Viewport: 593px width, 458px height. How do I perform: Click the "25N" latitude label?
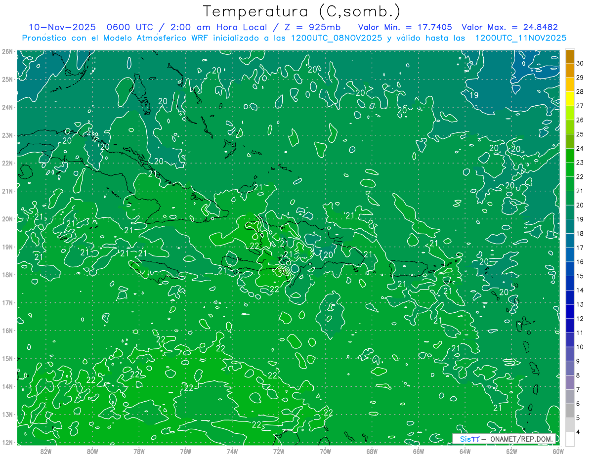pyautogui.click(x=7, y=79)
